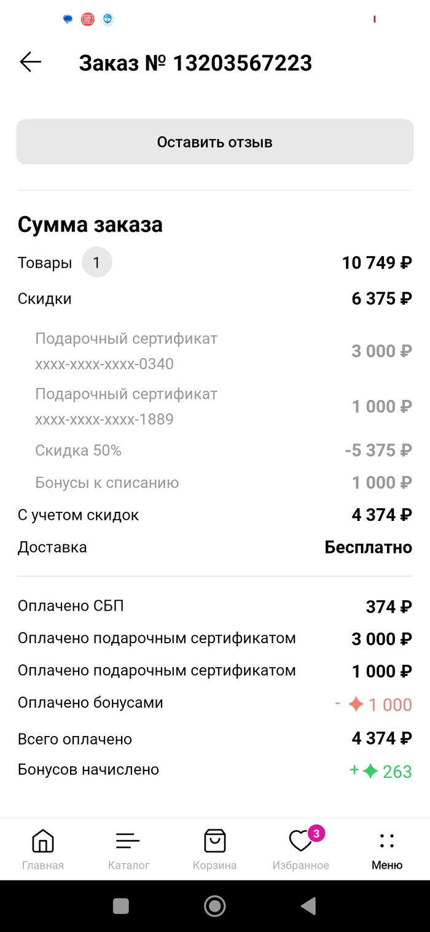
Task: Tap the order number title
Action: pyautogui.click(x=195, y=63)
